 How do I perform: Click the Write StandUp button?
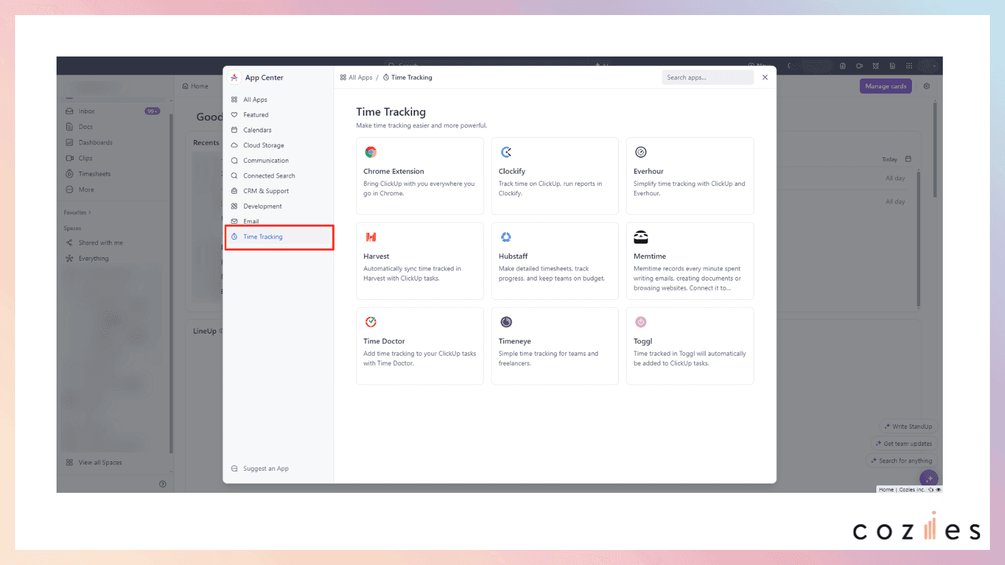[908, 426]
